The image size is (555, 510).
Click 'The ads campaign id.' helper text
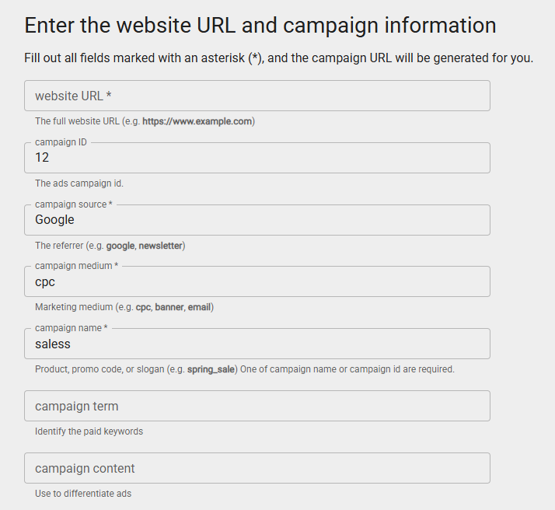[79, 183]
